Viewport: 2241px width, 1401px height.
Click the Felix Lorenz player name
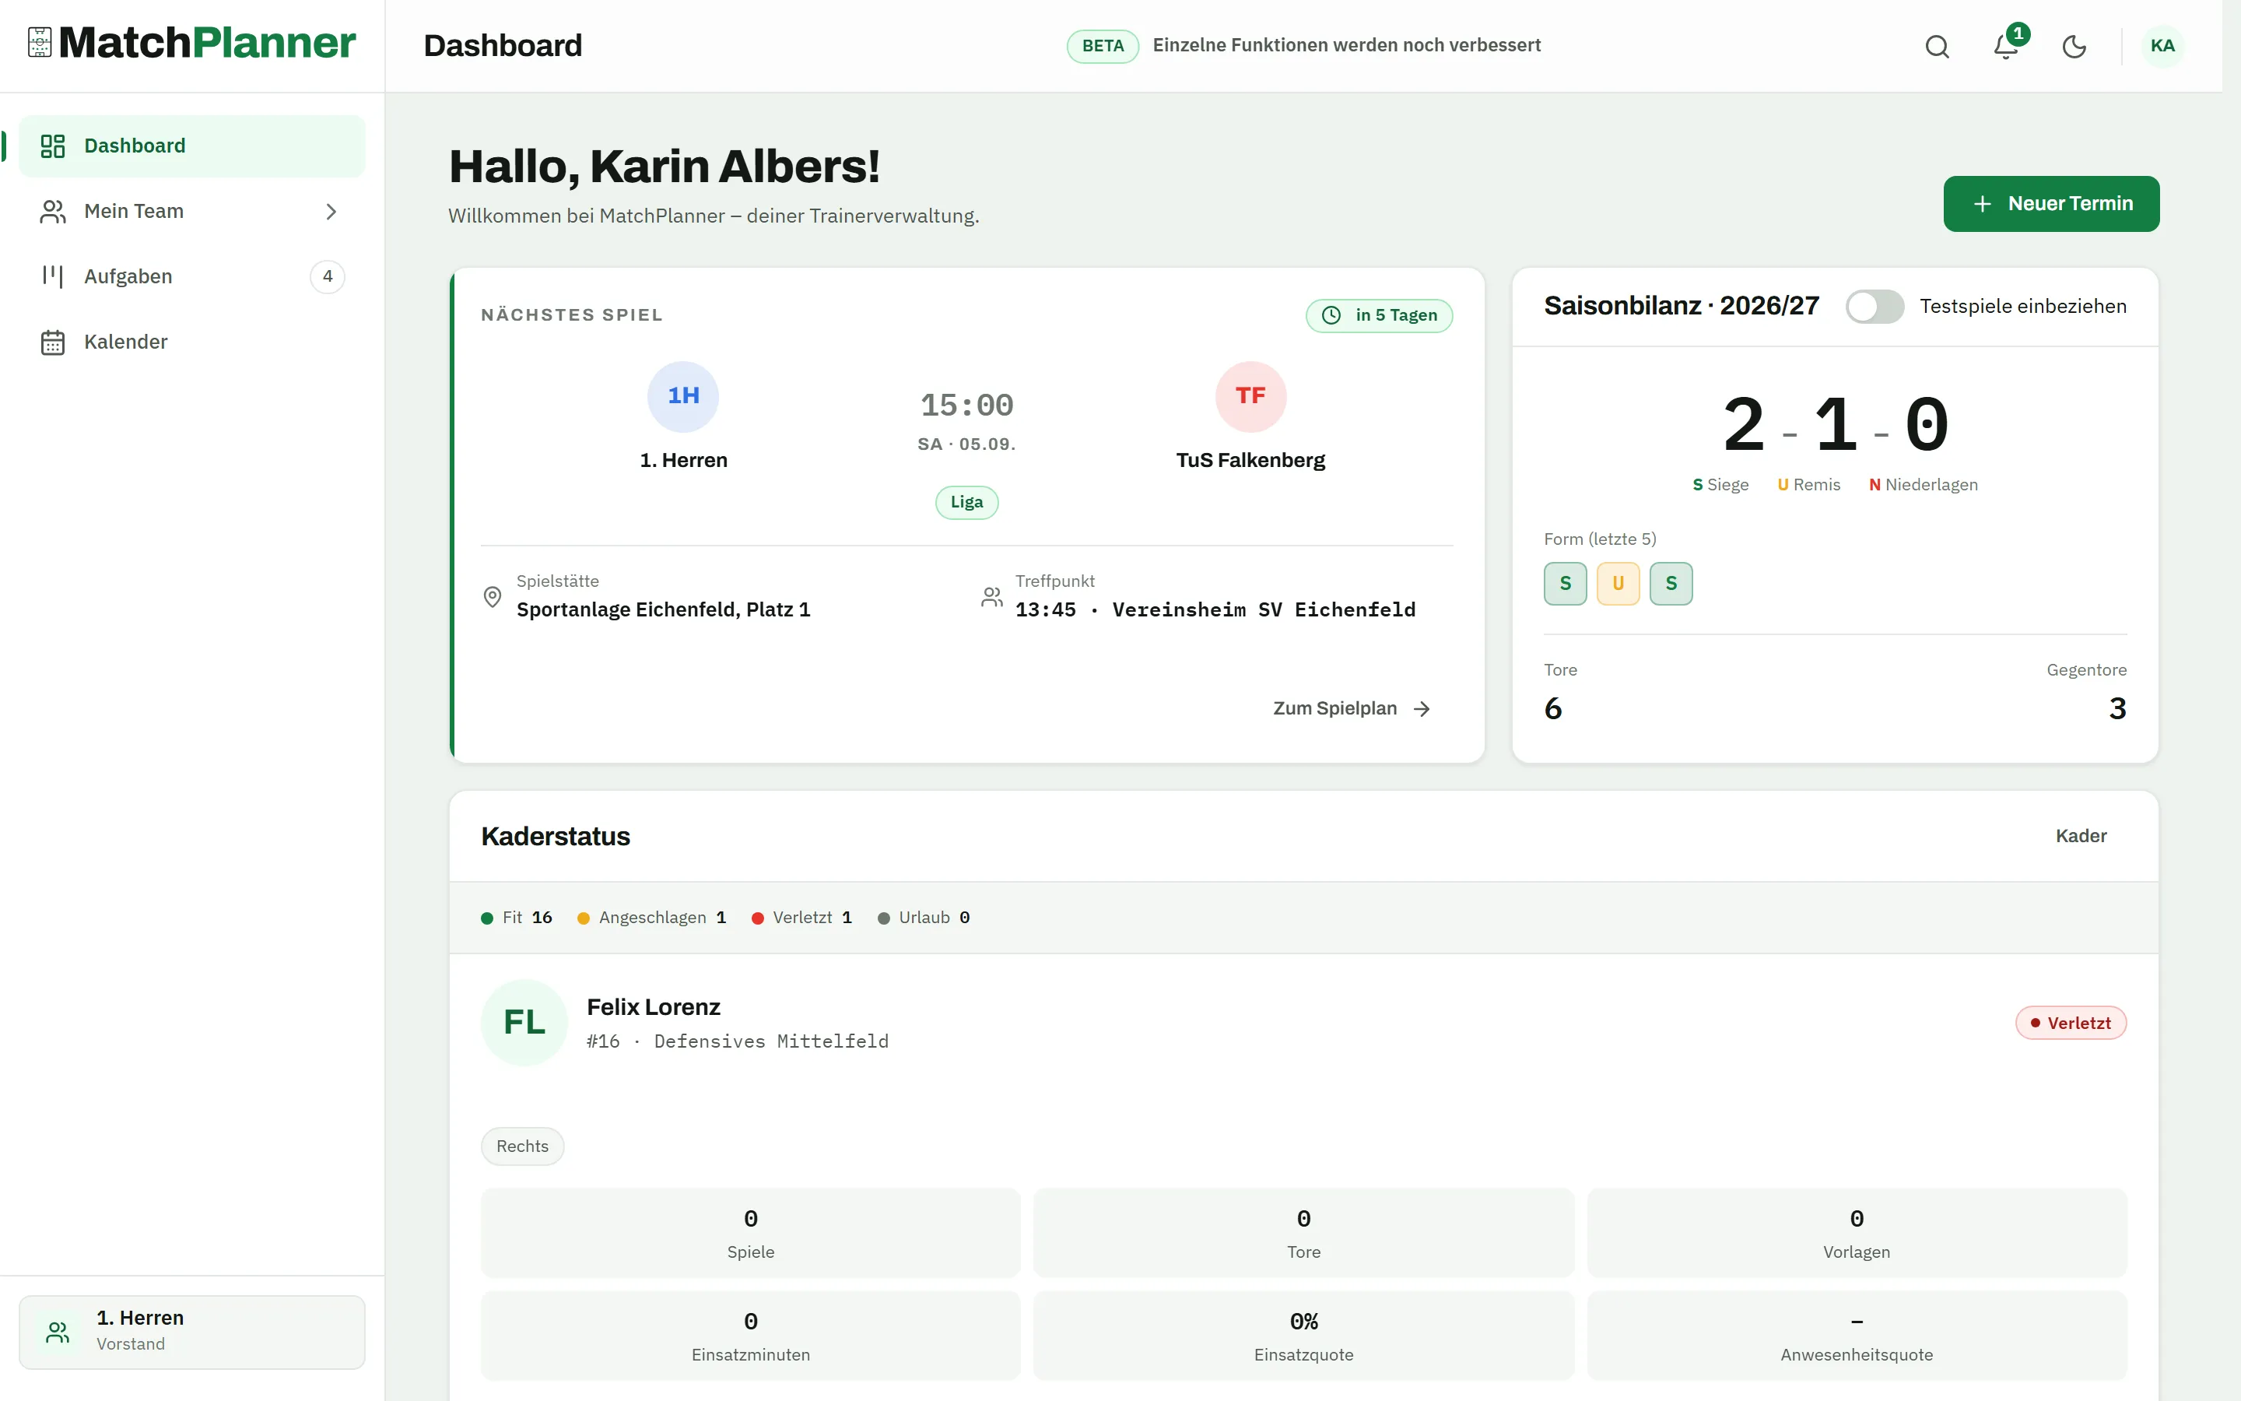click(654, 1007)
